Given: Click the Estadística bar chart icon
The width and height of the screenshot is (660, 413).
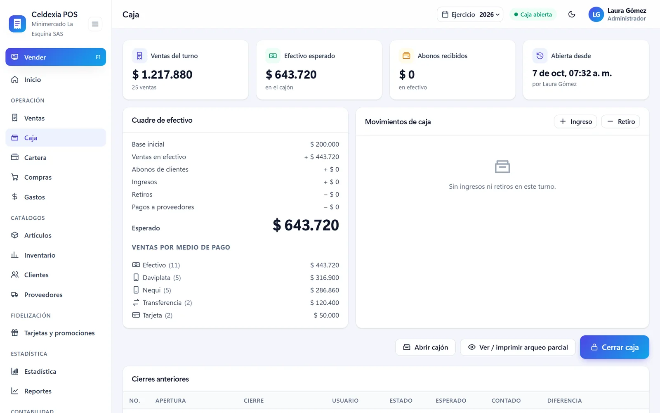Looking at the screenshot, I should [x=15, y=371].
